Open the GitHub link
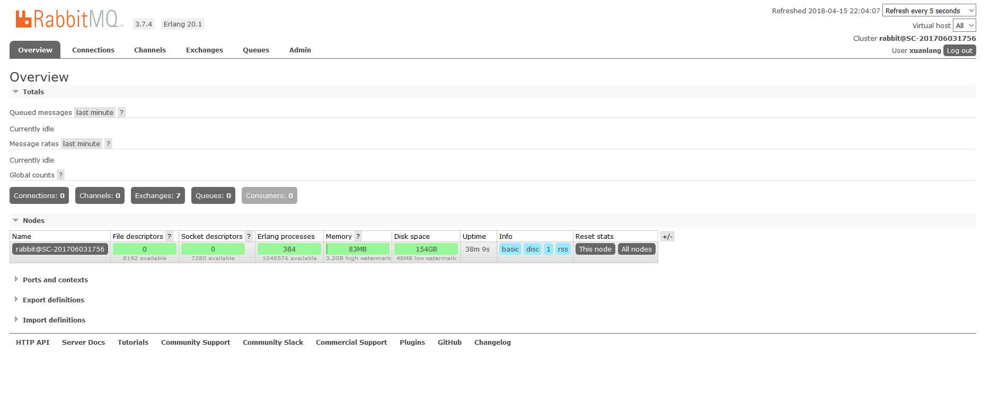990x394 pixels. coord(449,342)
